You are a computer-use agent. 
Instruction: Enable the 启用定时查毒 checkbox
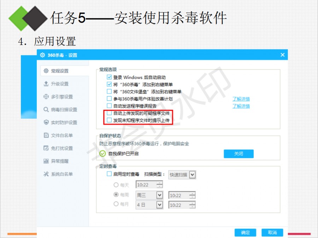click(x=109, y=174)
